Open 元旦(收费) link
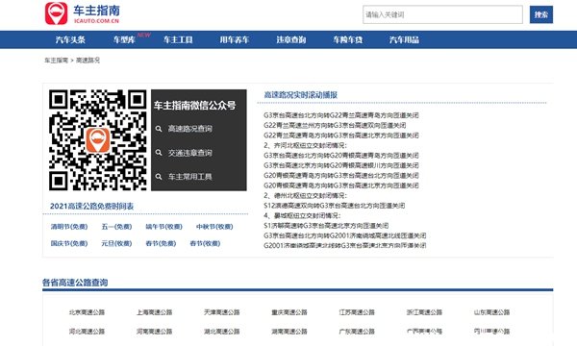577x346 pixels. click(x=116, y=243)
